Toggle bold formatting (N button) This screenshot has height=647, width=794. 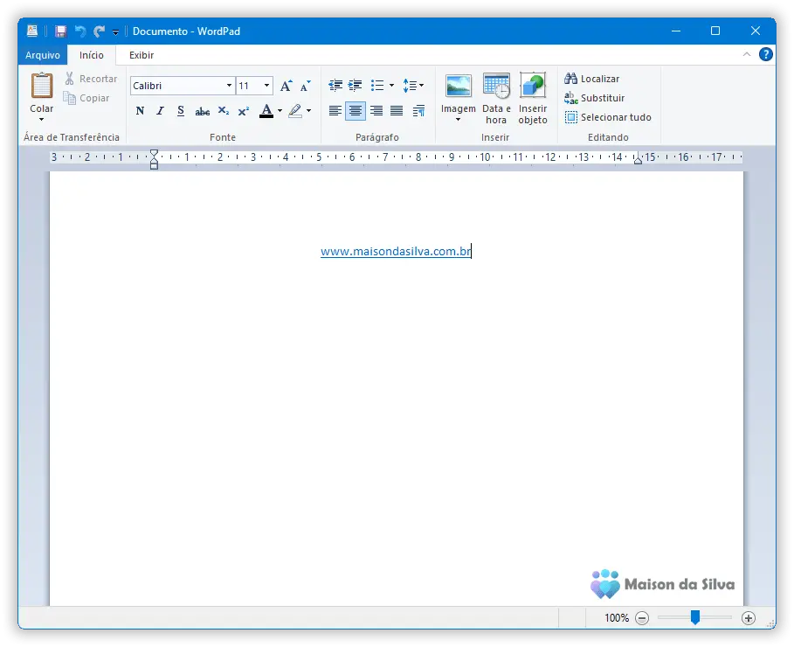click(140, 111)
